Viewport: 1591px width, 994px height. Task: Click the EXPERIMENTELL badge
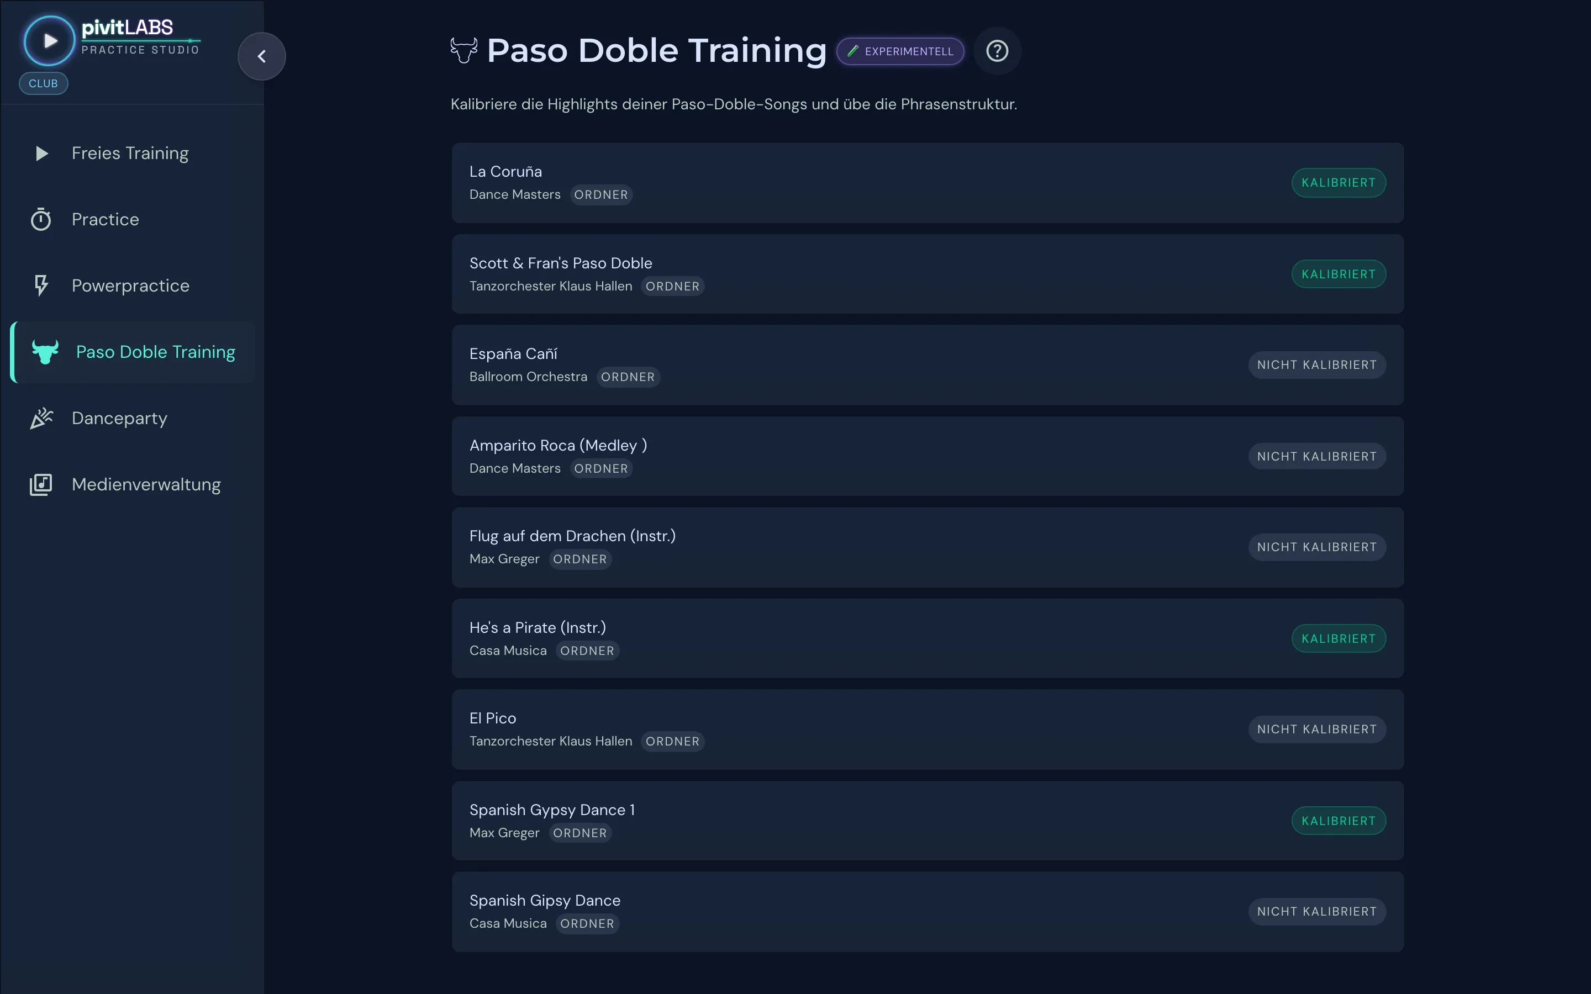900,51
